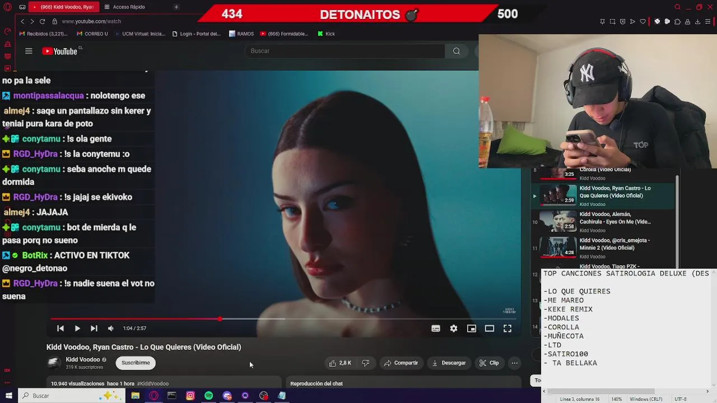Open Windows Start menu

pyautogui.click(x=8, y=396)
